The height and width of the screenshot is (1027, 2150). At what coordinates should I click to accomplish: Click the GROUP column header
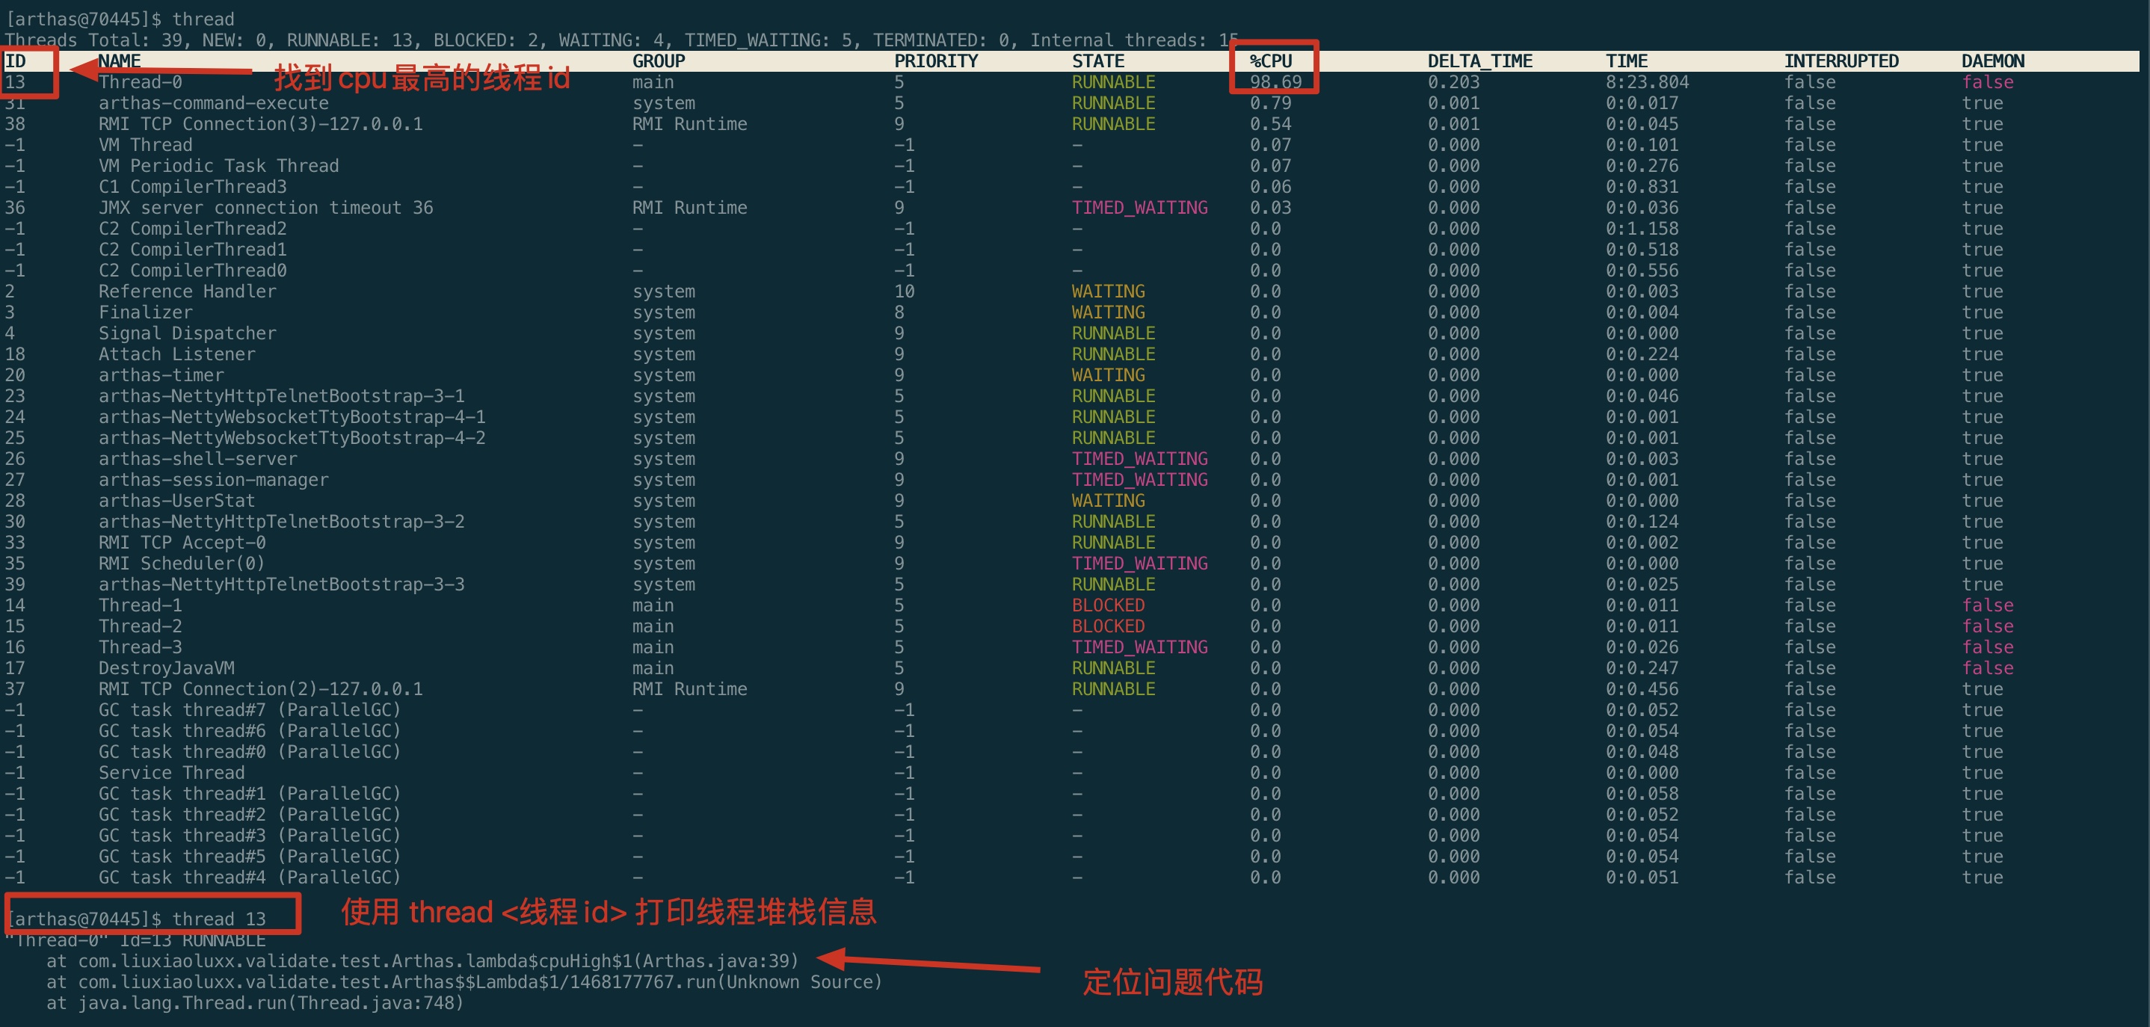tap(658, 61)
